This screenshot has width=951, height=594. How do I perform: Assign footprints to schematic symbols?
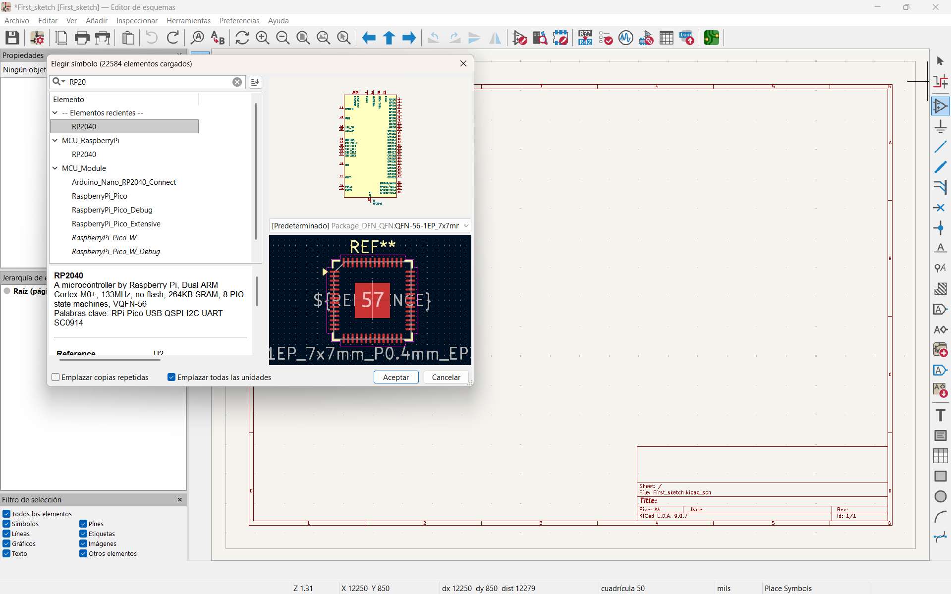tap(647, 38)
